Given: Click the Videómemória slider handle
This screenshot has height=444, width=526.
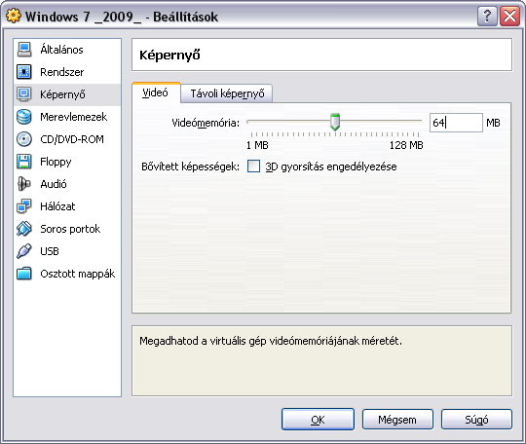Looking at the screenshot, I should pyautogui.click(x=335, y=122).
